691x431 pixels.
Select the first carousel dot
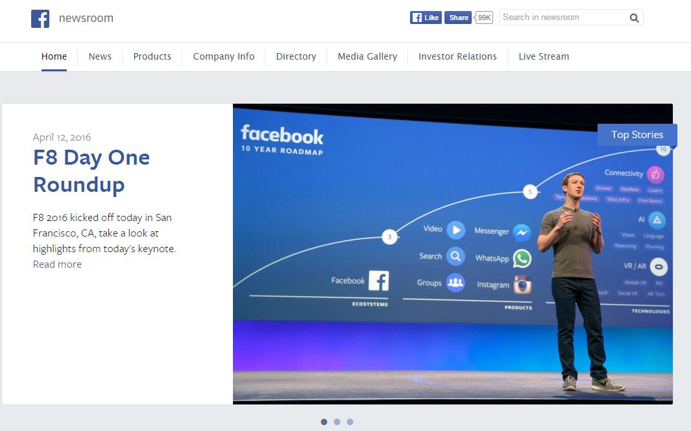[324, 422]
